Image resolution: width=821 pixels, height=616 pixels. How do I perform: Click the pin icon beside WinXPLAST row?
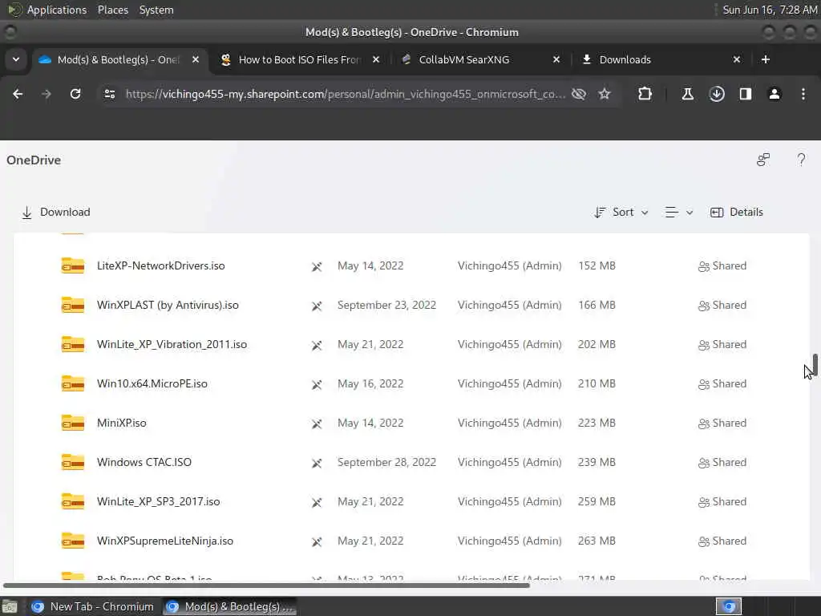pyautogui.click(x=317, y=306)
